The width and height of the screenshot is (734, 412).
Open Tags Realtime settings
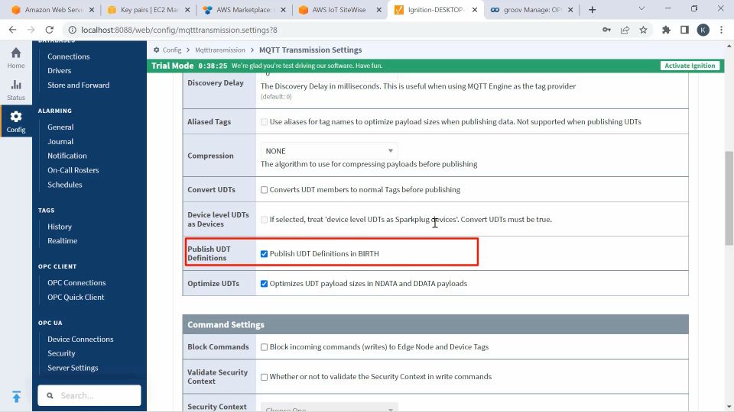62,240
